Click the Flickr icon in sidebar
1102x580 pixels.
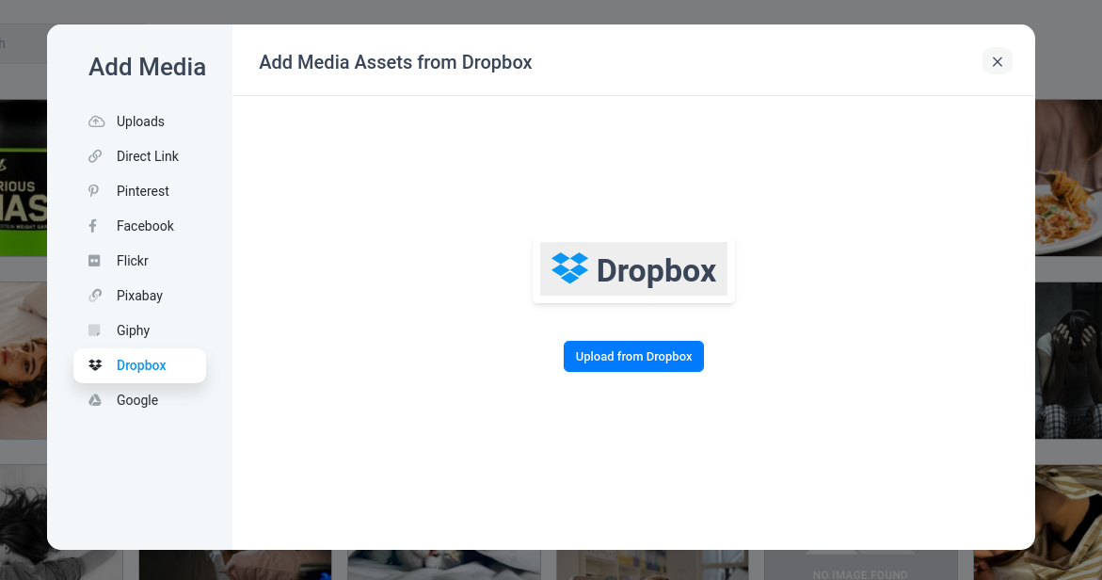pos(94,261)
